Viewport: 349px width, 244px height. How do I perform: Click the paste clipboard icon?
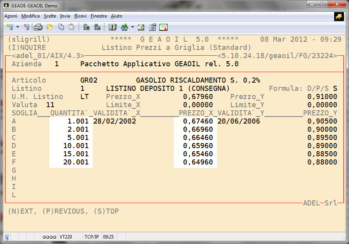coord(71,27)
